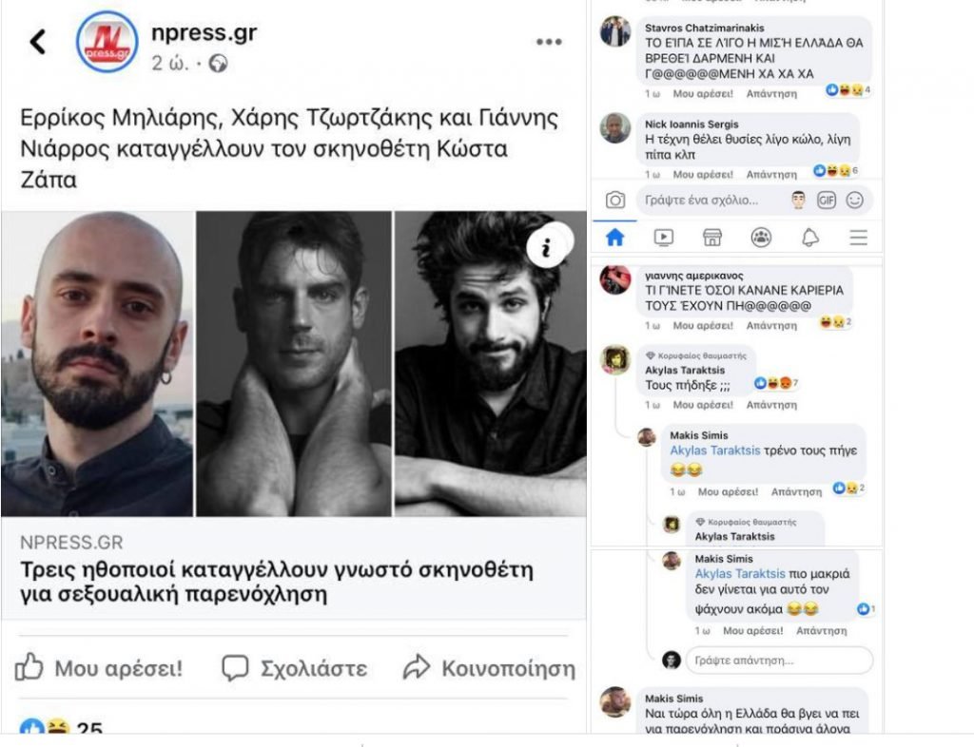Open the three-dot post options menu
The height and width of the screenshot is (747, 974).
pyautogui.click(x=549, y=42)
